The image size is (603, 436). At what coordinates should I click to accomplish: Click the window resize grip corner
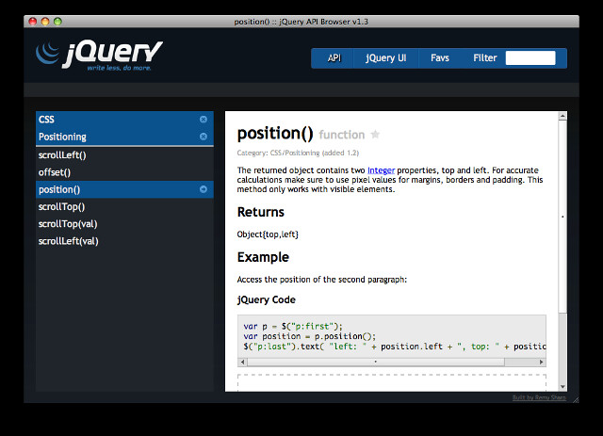pos(576,400)
